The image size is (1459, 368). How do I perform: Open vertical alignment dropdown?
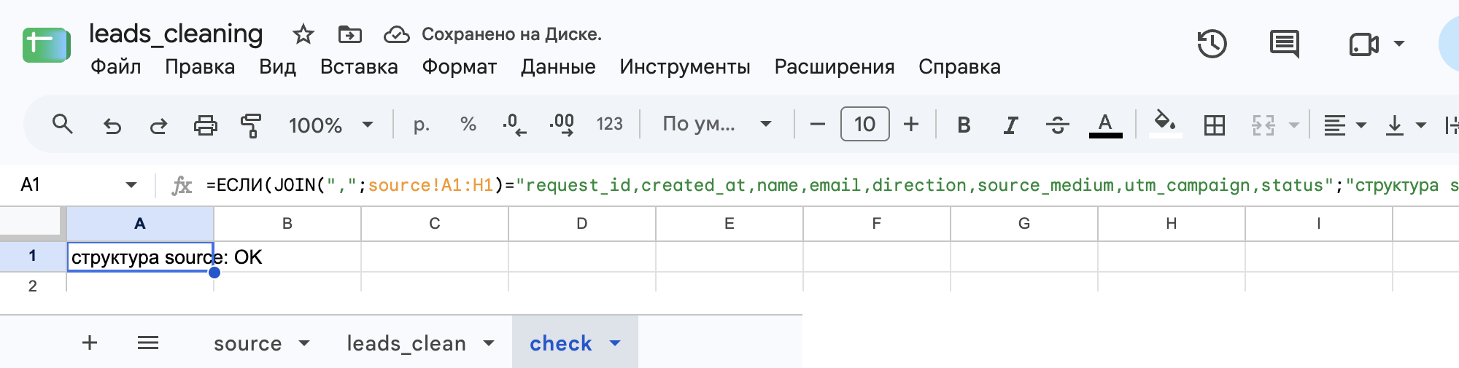(x=1405, y=125)
